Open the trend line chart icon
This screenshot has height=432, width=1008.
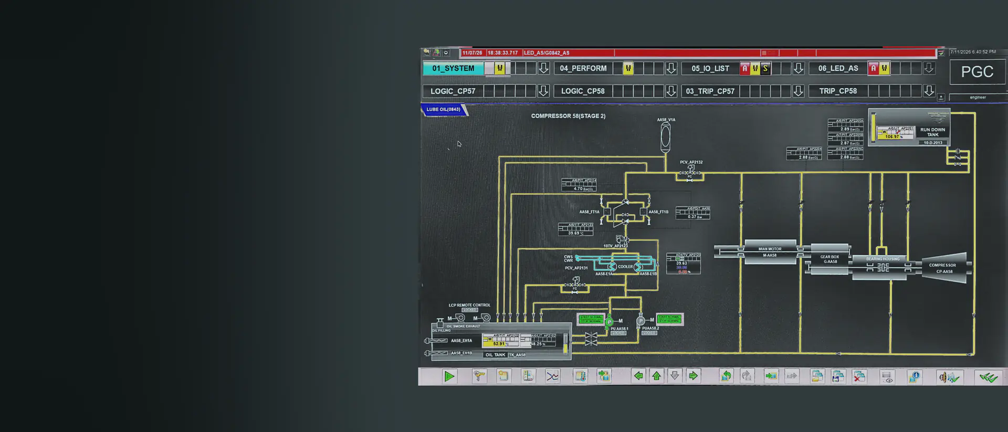tap(552, 376)
